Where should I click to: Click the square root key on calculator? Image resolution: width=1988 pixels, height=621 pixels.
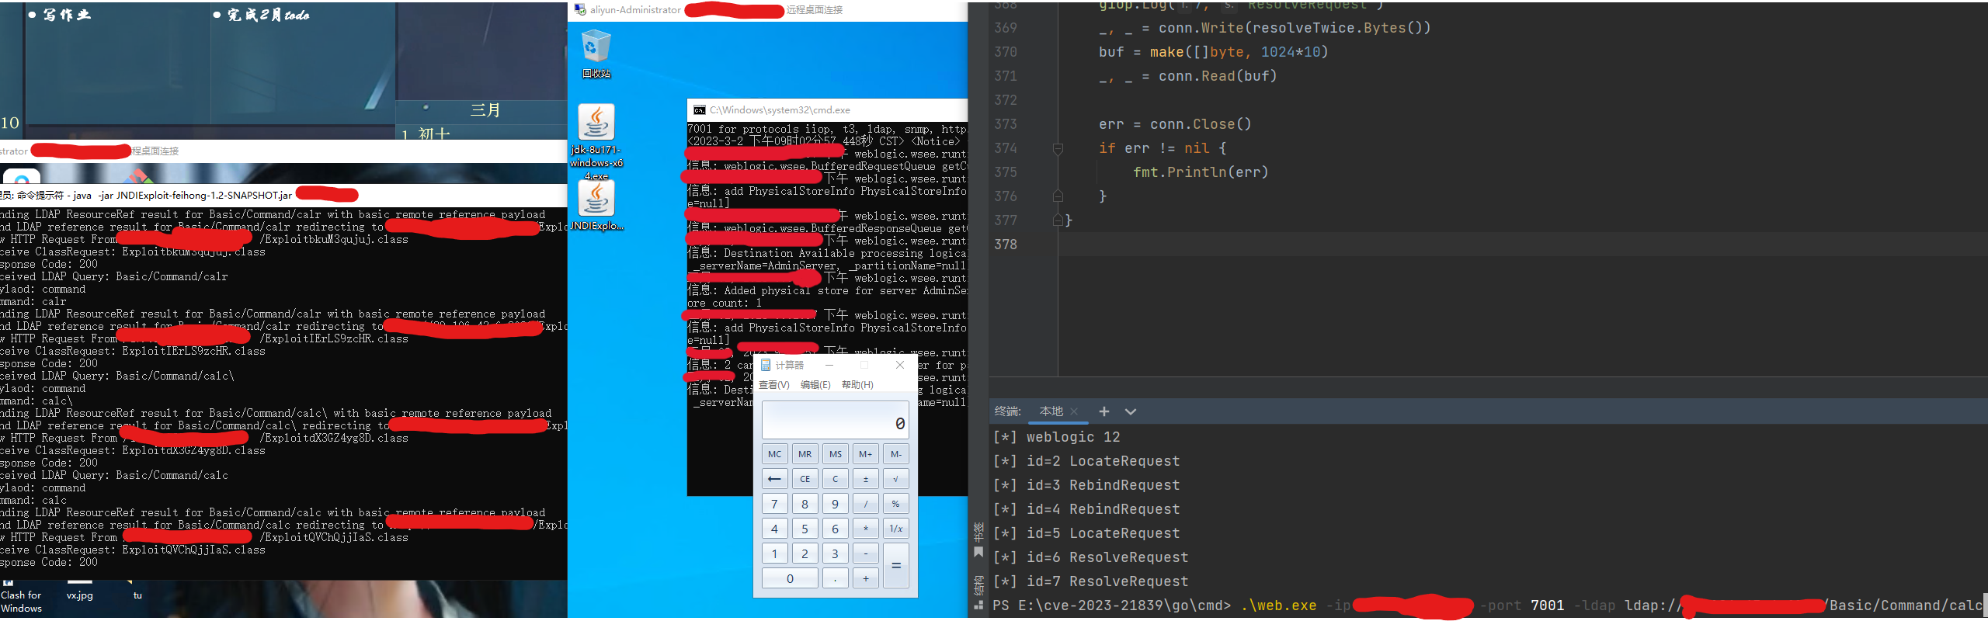[895, 479]
